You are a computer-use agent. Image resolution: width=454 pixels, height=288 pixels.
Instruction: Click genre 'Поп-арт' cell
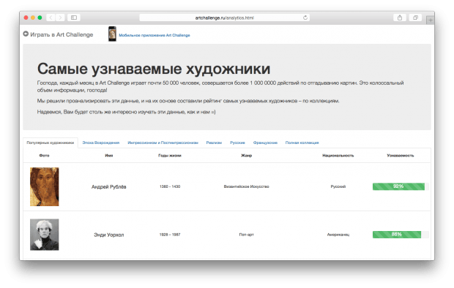click(246, 235)
